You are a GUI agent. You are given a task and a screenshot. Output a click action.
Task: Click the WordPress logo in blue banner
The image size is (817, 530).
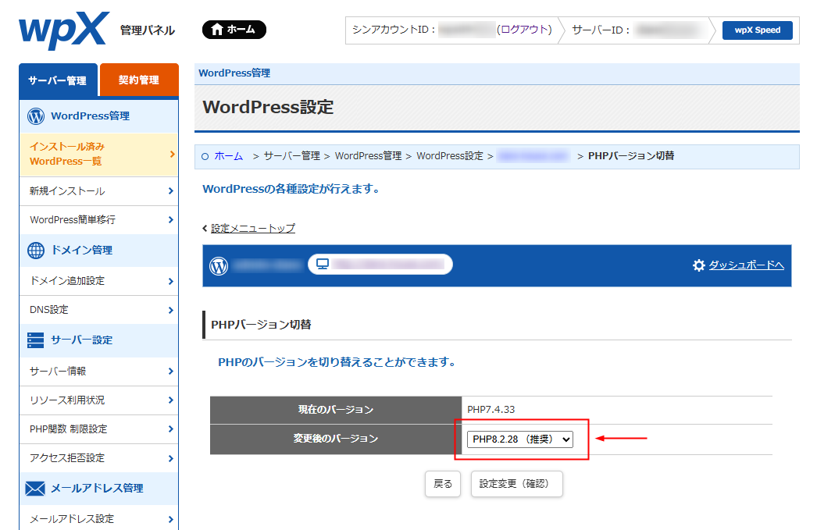pos(219,266)
